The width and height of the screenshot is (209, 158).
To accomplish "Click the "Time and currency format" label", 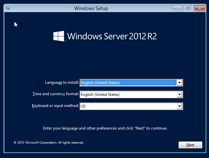I will pyautogui.click(x=56, y=94).
